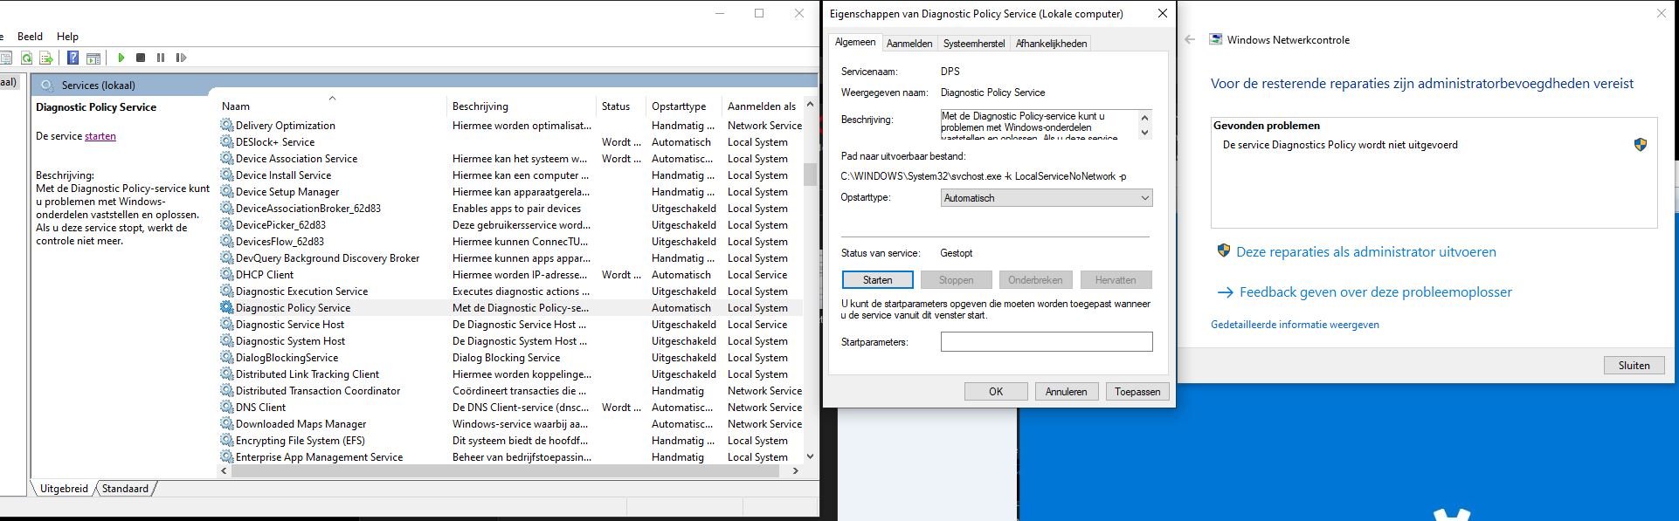This screenshot has width=1679, height=521.
Task: Click the Export List toolbar icon
Action: [46, 58]
